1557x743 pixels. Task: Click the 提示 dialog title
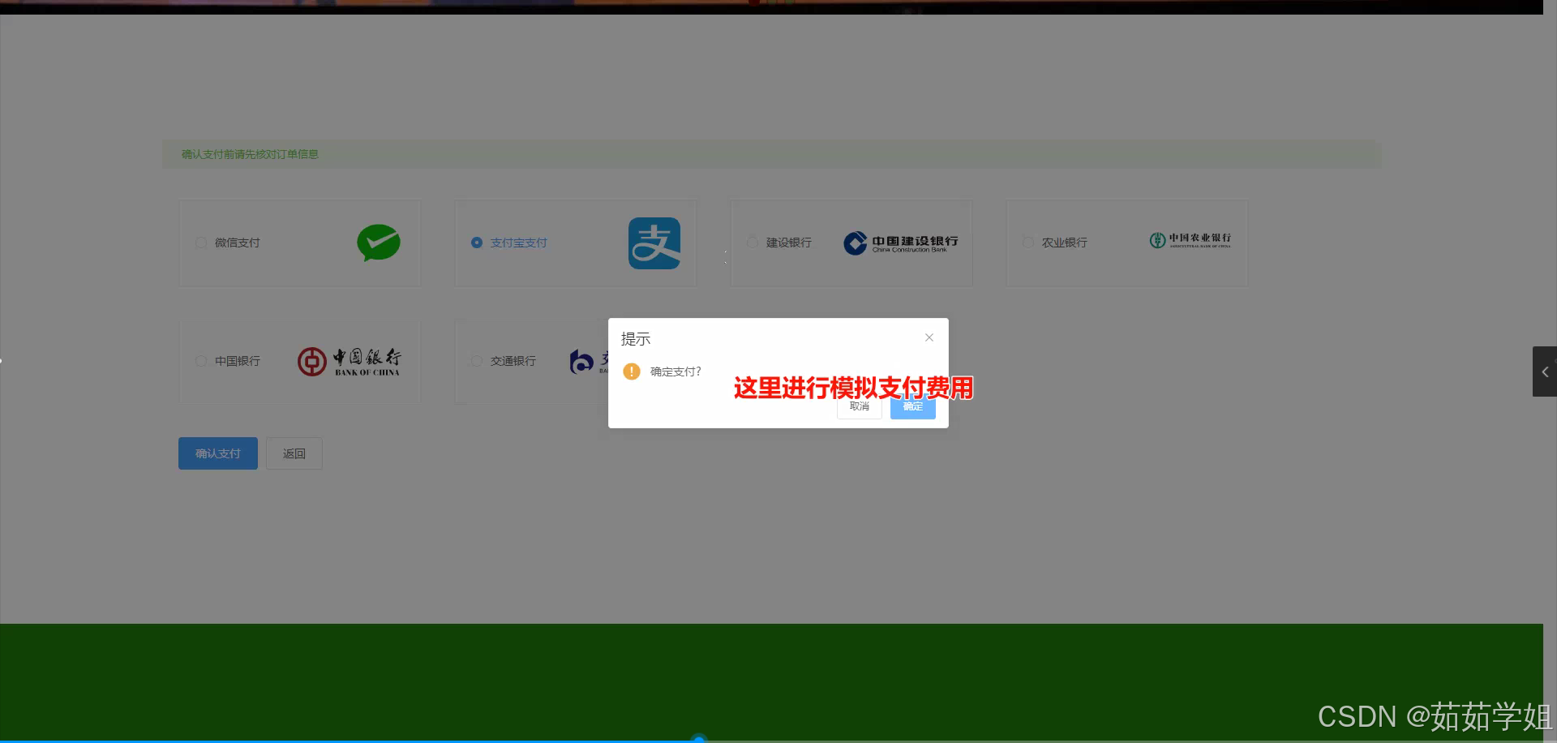636,339
